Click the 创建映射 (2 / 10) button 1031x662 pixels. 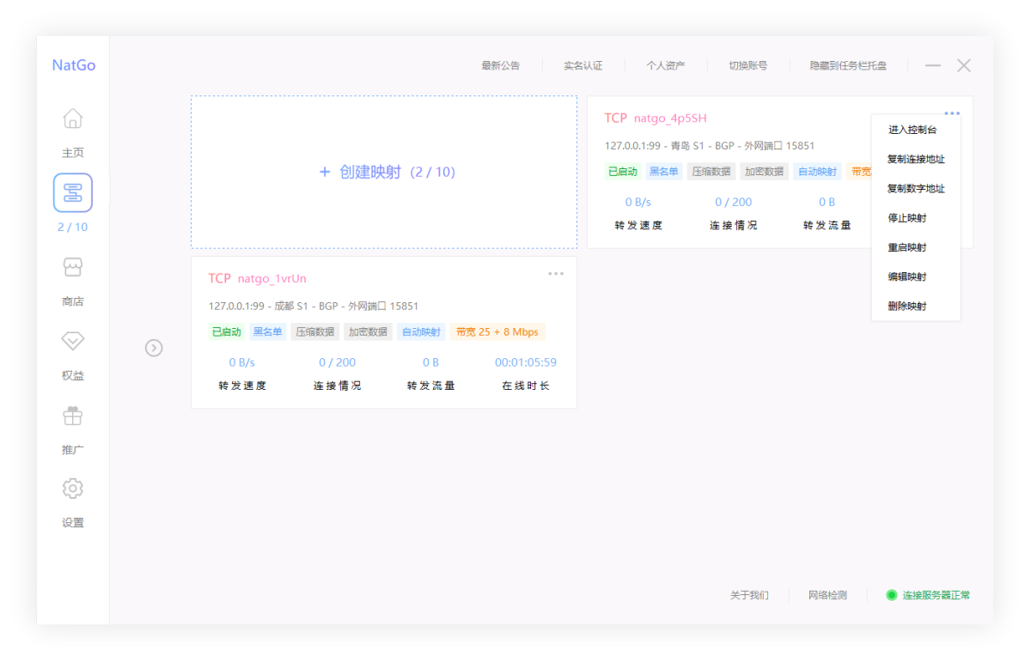click(x=384, y=172)
